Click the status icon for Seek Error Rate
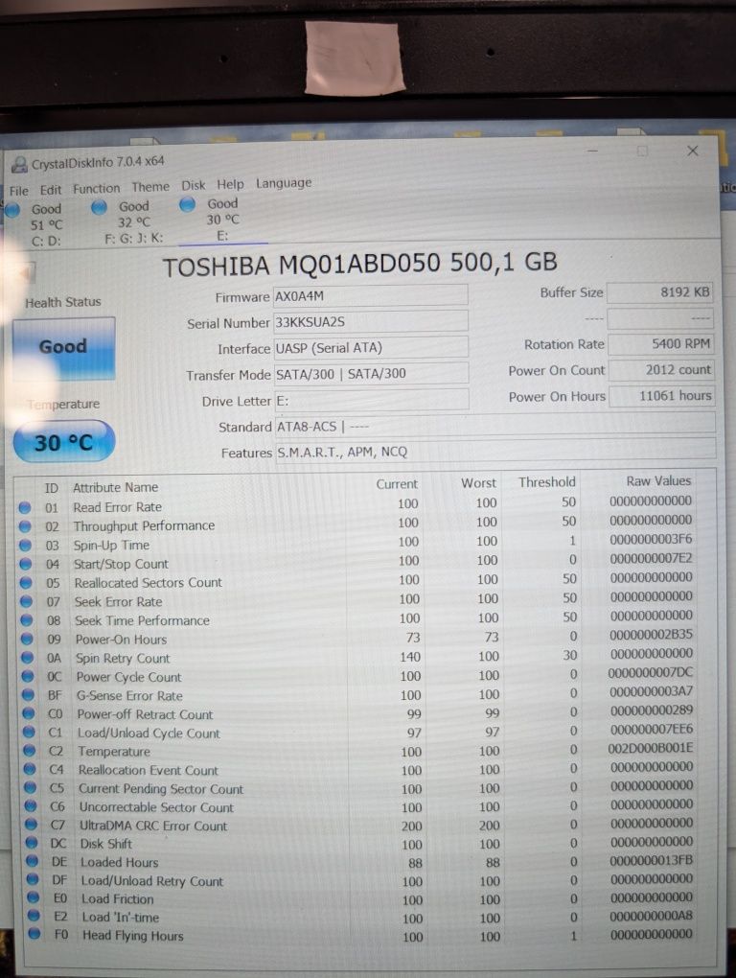The width and height of the screenshot is (736, 978). [x=26, y=602]
